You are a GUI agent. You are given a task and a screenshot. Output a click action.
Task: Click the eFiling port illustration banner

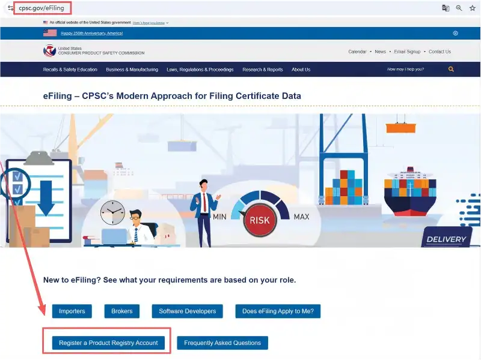[240, 181]
